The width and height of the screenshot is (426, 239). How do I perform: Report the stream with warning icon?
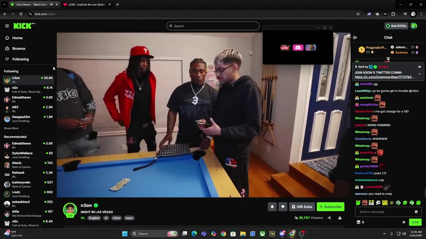coord(340,218)
